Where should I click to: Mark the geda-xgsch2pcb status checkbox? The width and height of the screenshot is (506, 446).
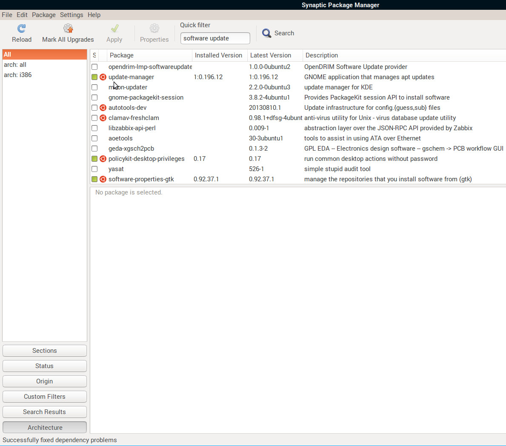coord(94,149)
